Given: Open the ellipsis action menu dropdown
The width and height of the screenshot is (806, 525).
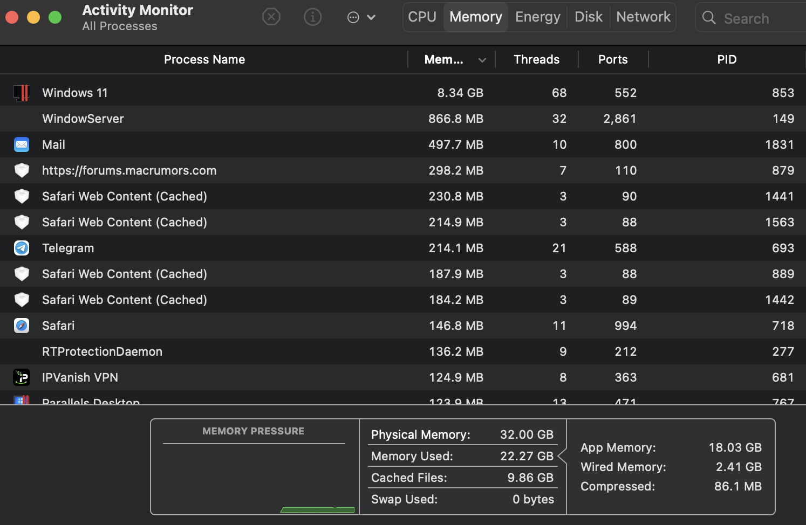Looking at the screenshot, I should (361, 17).
